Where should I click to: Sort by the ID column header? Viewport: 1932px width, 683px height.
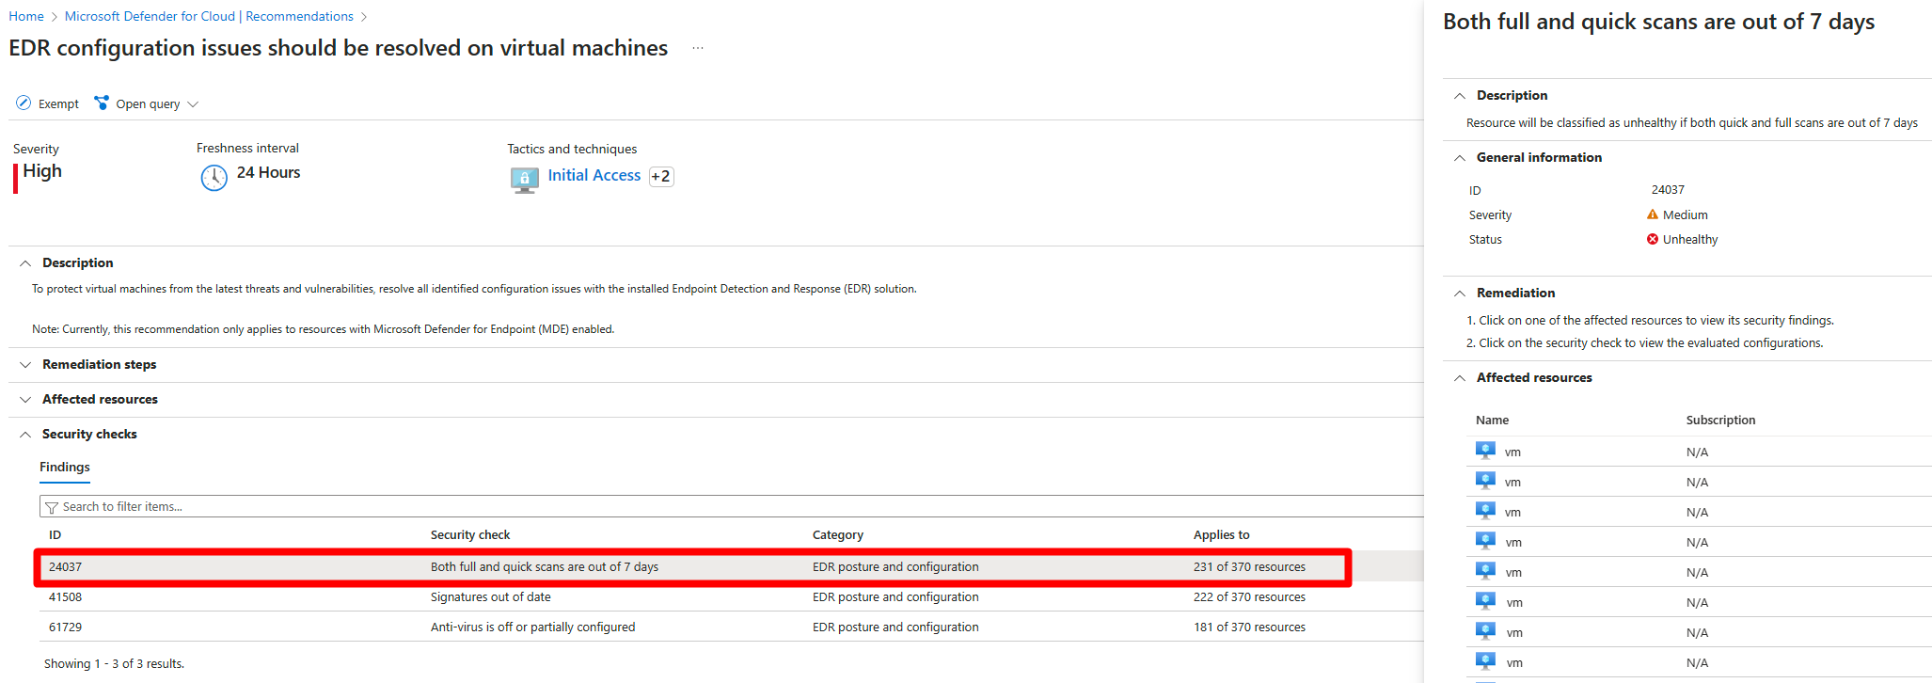(x=55, y=534)
